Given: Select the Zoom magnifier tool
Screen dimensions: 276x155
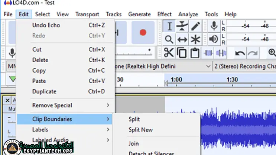Looking at the screenshot, I should tap(169, 39).
